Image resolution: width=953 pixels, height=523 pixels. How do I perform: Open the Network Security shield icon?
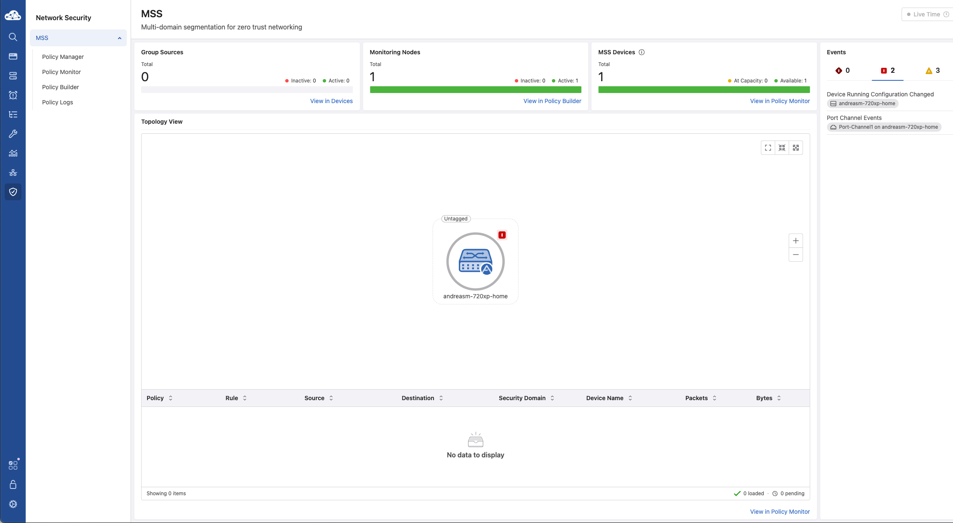click(13, 191)
